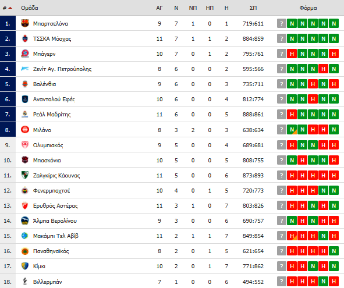The width and height of the screenshot is (344, 288).
Task: Click the Milano red team crest
Action: 25,130
